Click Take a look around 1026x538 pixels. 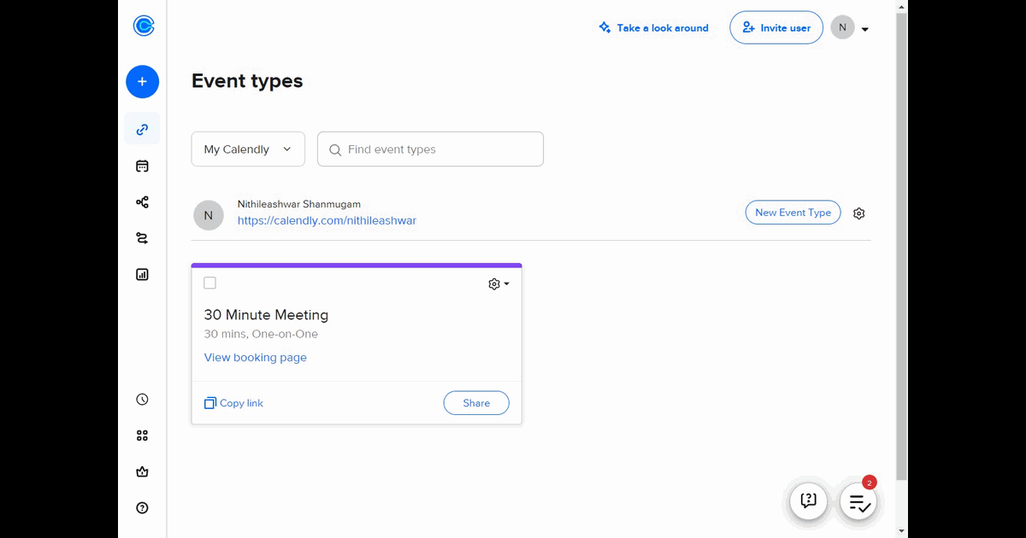(654, 27)
